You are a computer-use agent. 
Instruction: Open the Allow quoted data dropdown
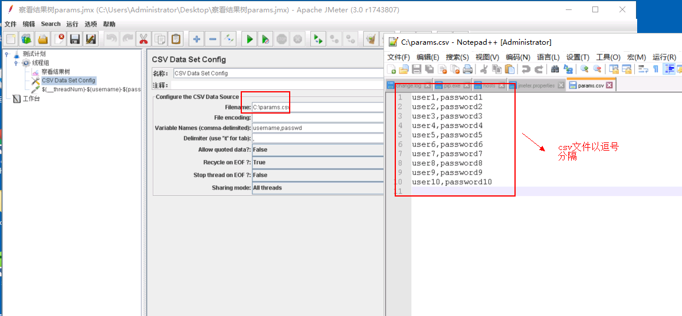coord(317,150)
